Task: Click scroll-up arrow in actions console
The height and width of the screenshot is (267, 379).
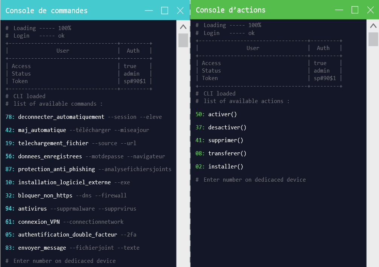Action: click(373, 26)
